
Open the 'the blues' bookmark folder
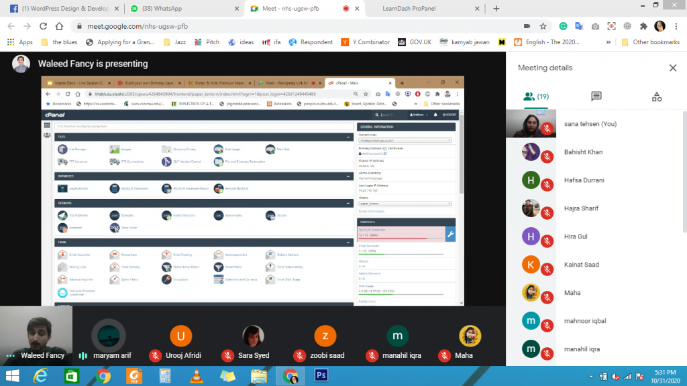[x=59, y=42]
